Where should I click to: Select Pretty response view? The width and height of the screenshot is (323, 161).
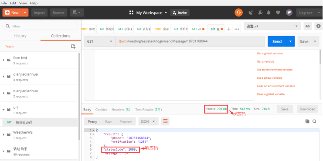point(92,121)
